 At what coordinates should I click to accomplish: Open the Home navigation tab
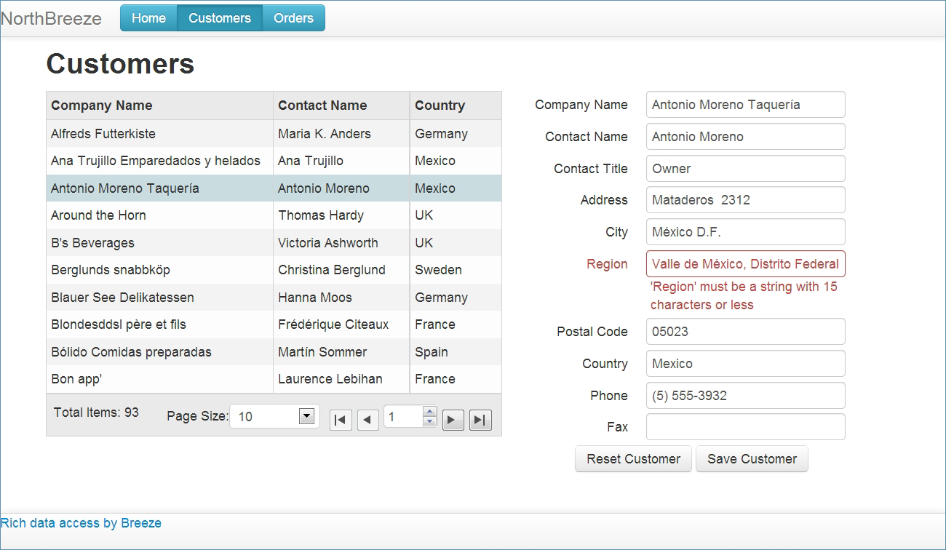[148, 18]
